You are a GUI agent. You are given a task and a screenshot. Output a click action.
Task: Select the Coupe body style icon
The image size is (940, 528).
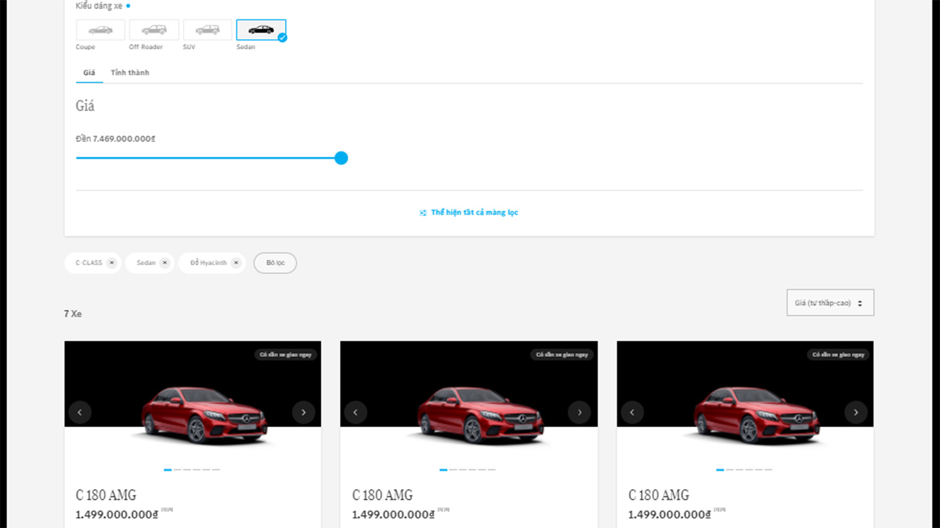(100, 30)
